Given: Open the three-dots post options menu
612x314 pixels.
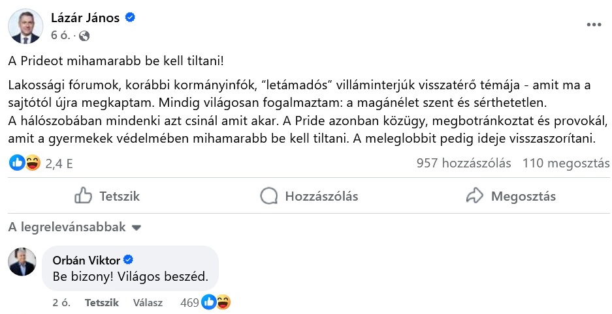Looking at the screenshot, I should [593, 25].
